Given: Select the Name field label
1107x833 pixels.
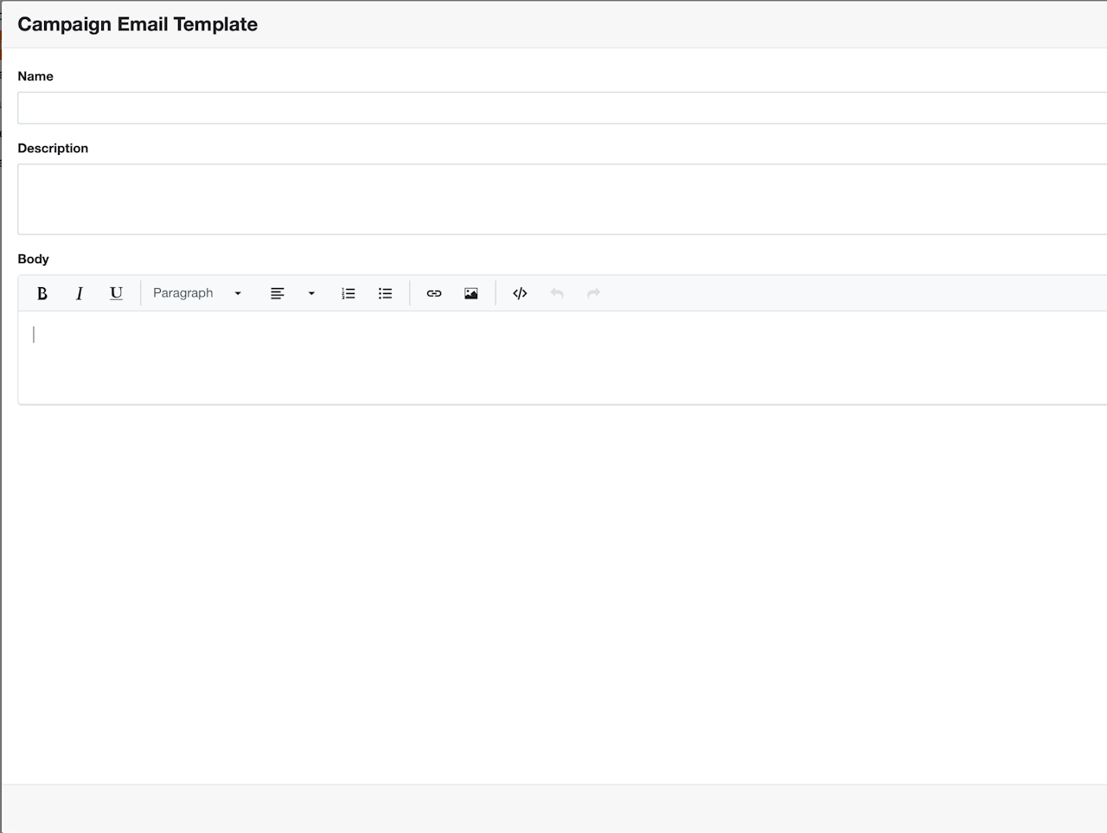Looking at the screenshot, I should (35, 76).
